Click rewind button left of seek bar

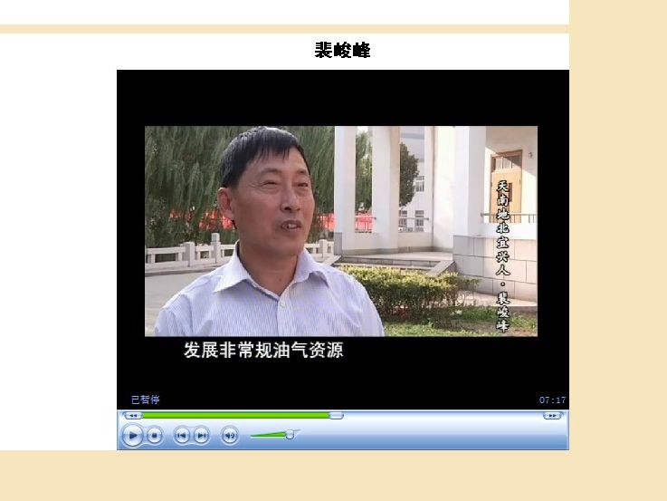(x=133, y=416)
